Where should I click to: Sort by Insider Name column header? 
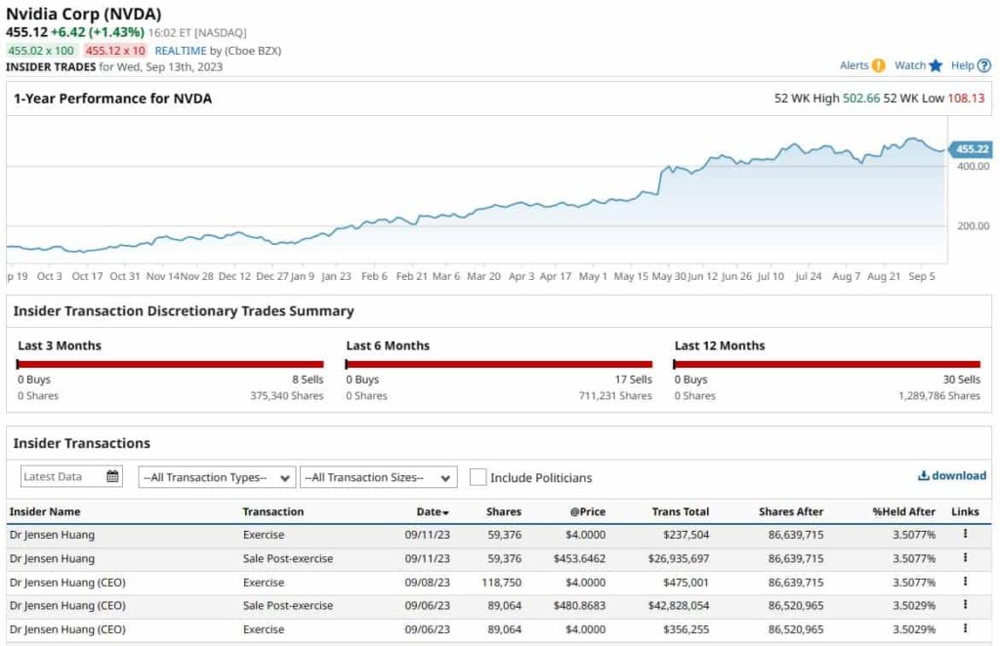point(45,511)
